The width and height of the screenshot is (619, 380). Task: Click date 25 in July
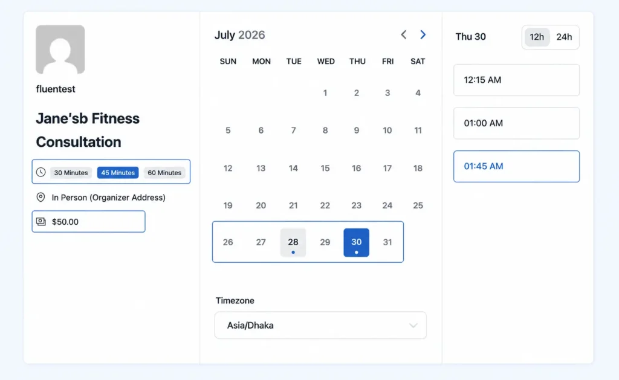coord(418,205)
